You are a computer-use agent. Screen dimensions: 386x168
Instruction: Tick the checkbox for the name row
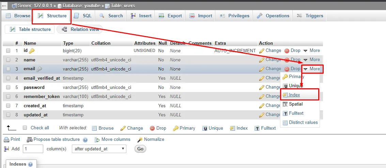tap(8, 60)
